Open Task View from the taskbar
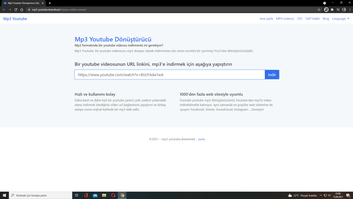This screenshot has width=353, height=199. pos(76,195)
